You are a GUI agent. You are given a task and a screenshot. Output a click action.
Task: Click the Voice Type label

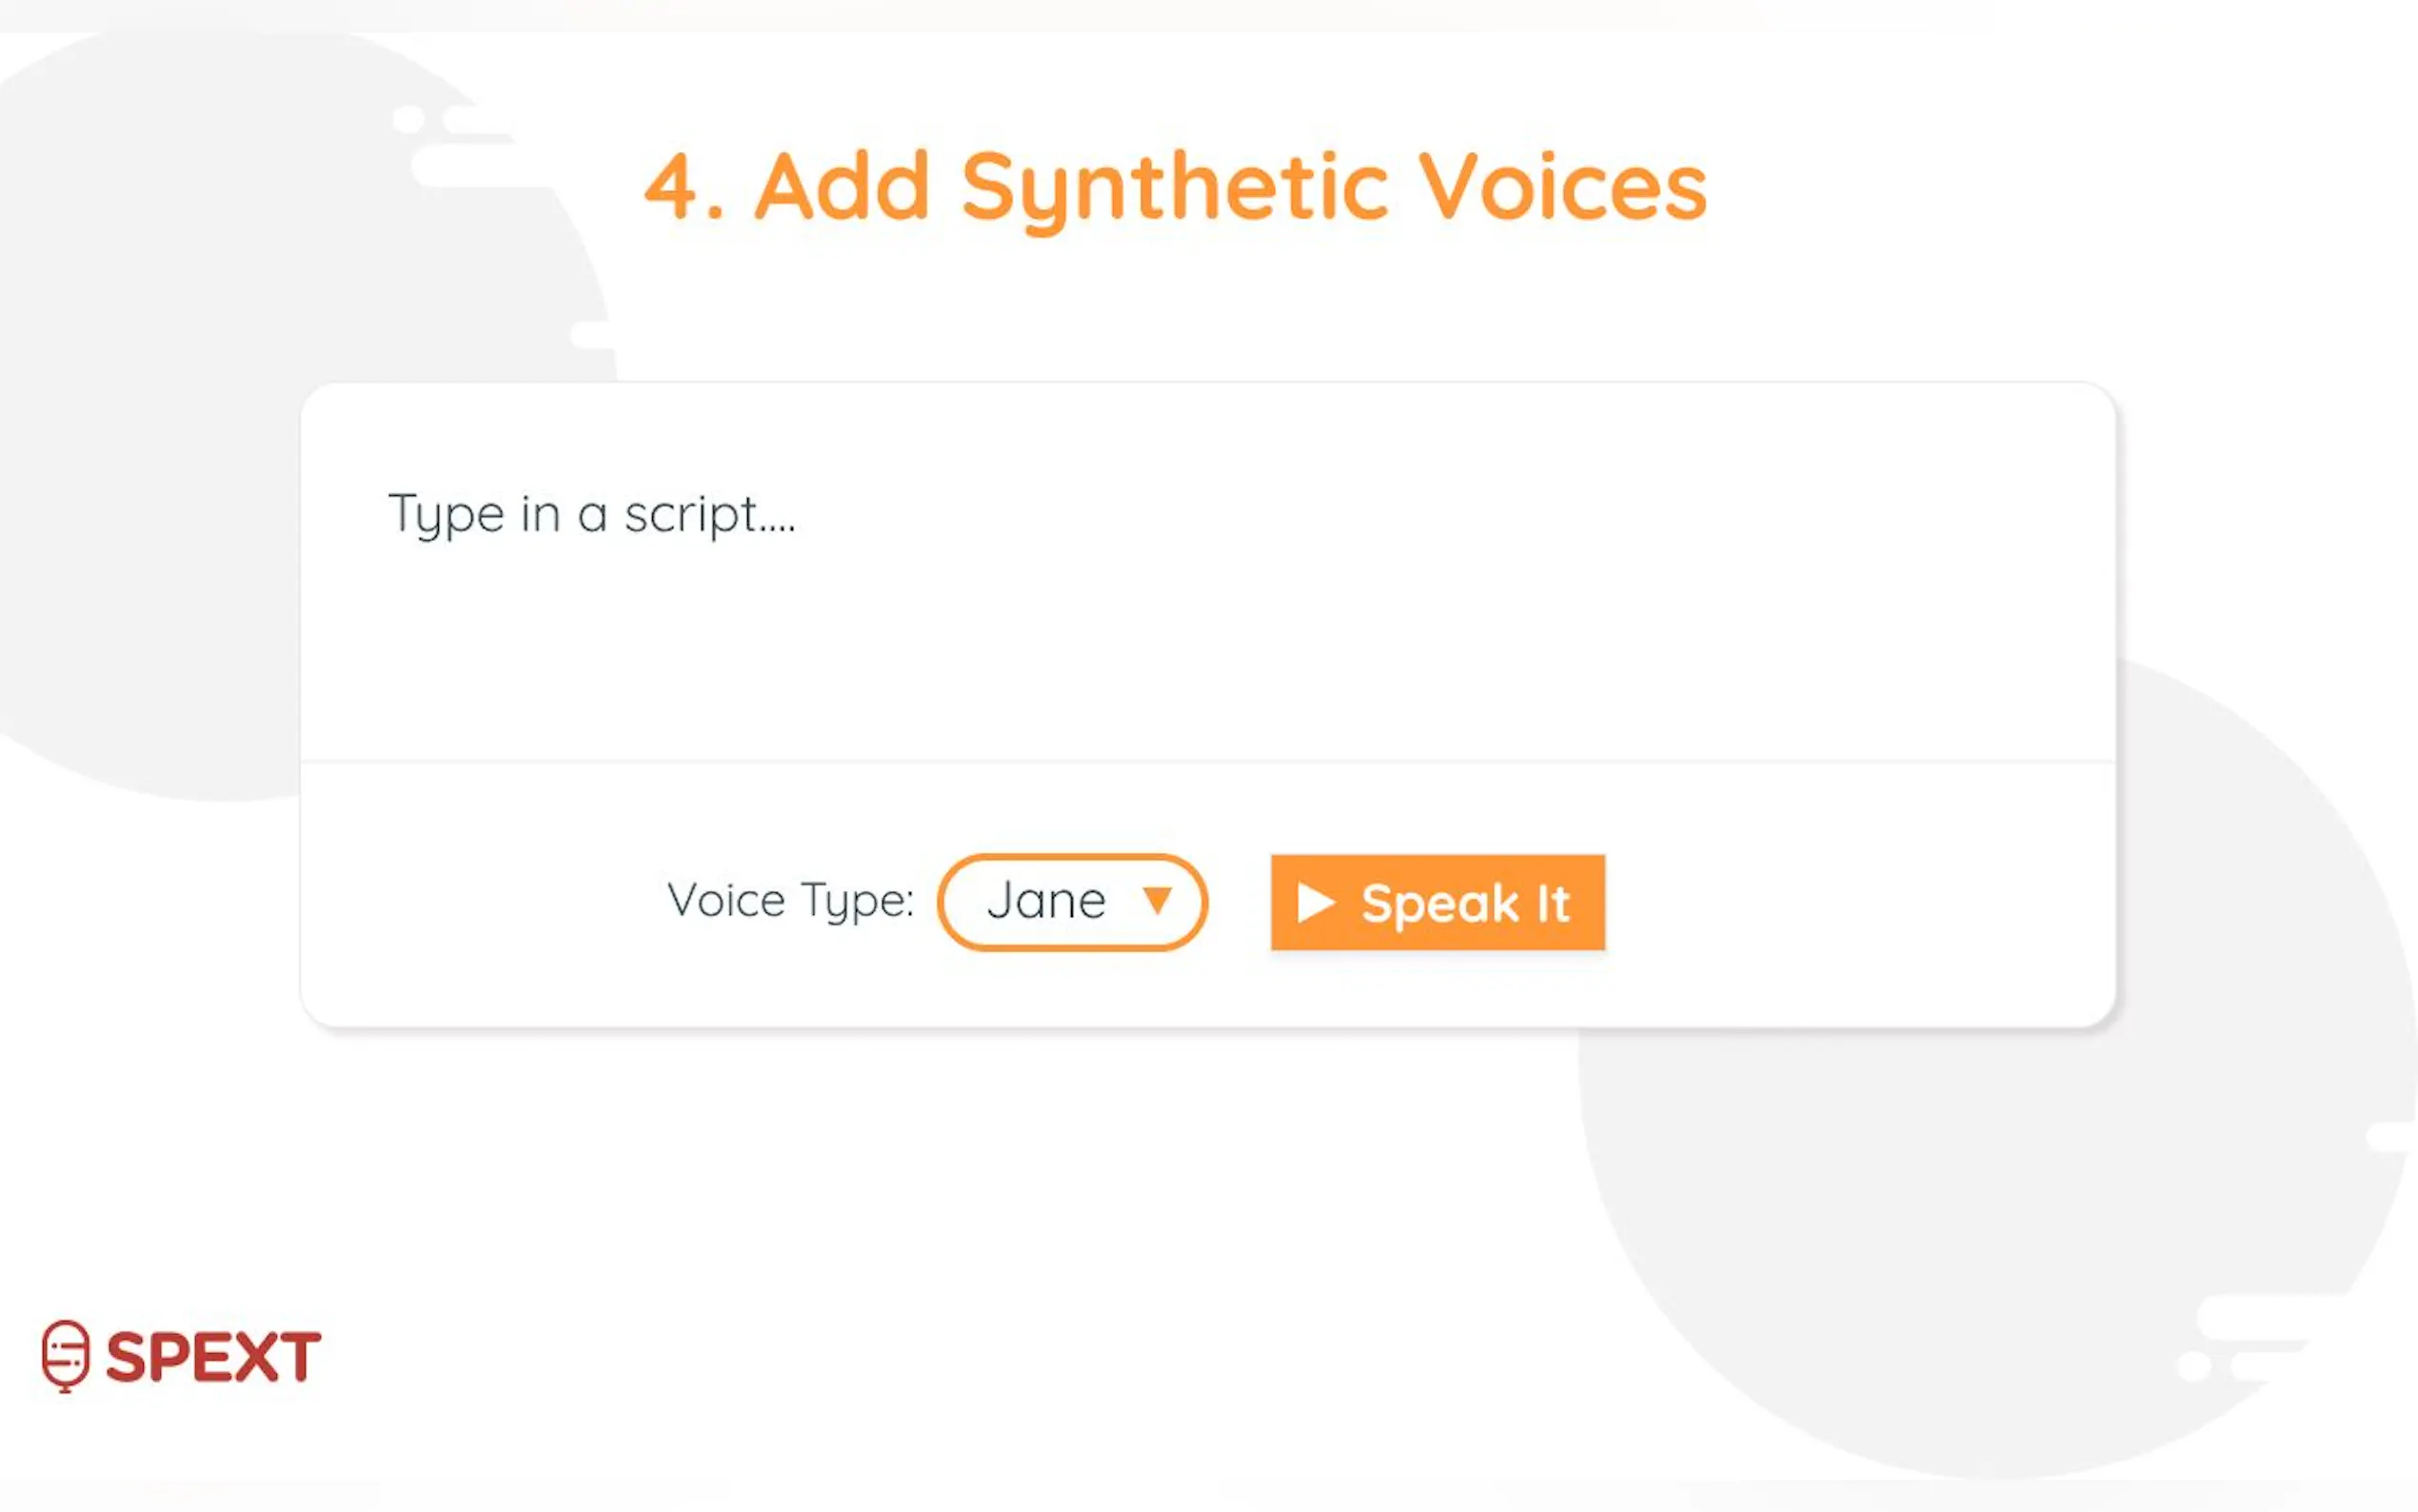(790, 901)
